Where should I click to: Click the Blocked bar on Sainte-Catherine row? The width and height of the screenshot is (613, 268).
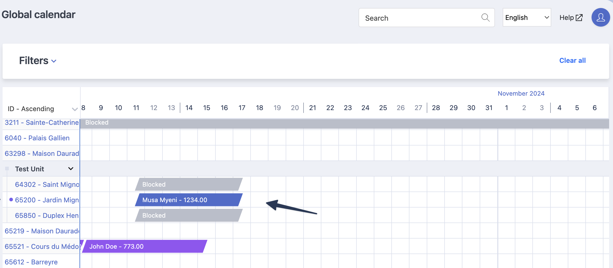344,123
